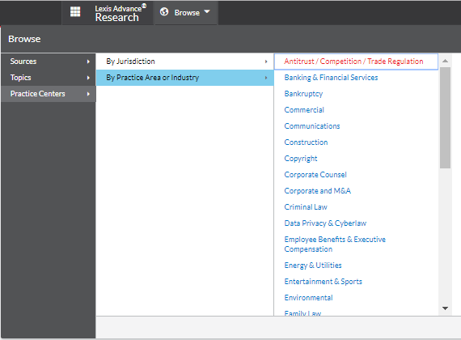Expand the Topics submenu arrow
The image size is (461, 340).
88,78
